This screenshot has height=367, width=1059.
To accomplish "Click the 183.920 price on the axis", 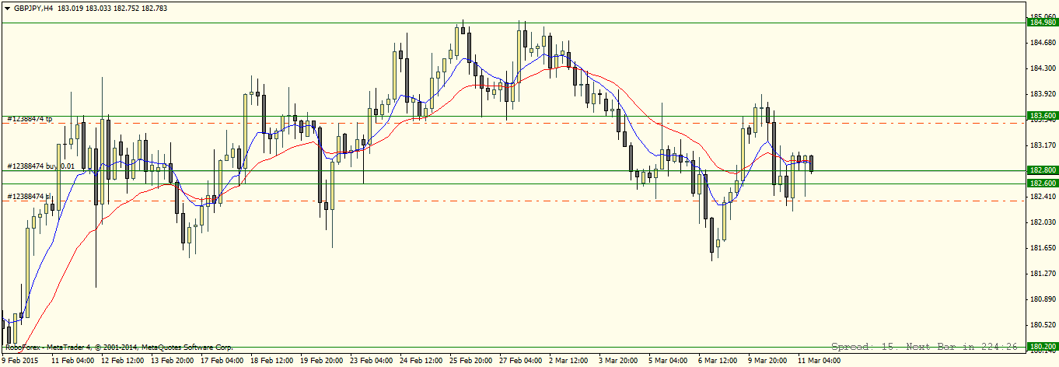I will tap(1043, 94).
